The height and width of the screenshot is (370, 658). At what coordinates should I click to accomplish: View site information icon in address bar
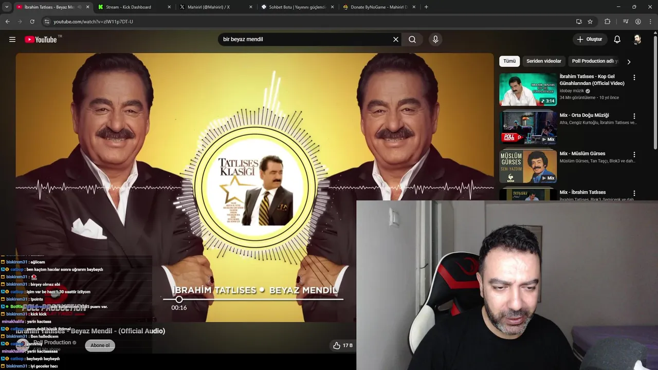(47, 22)
